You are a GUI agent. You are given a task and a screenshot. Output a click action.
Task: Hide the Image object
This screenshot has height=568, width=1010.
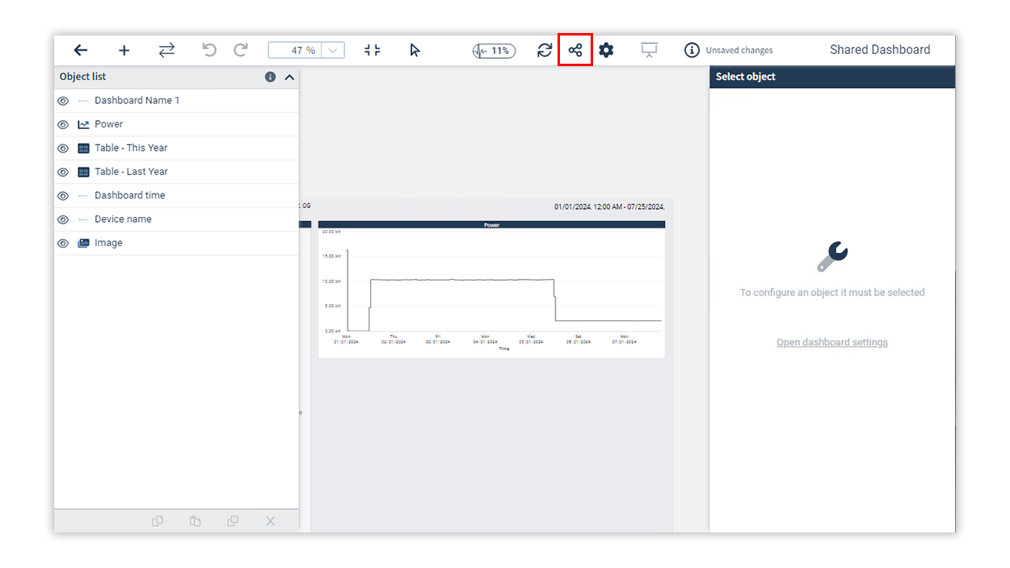[62, 242]
